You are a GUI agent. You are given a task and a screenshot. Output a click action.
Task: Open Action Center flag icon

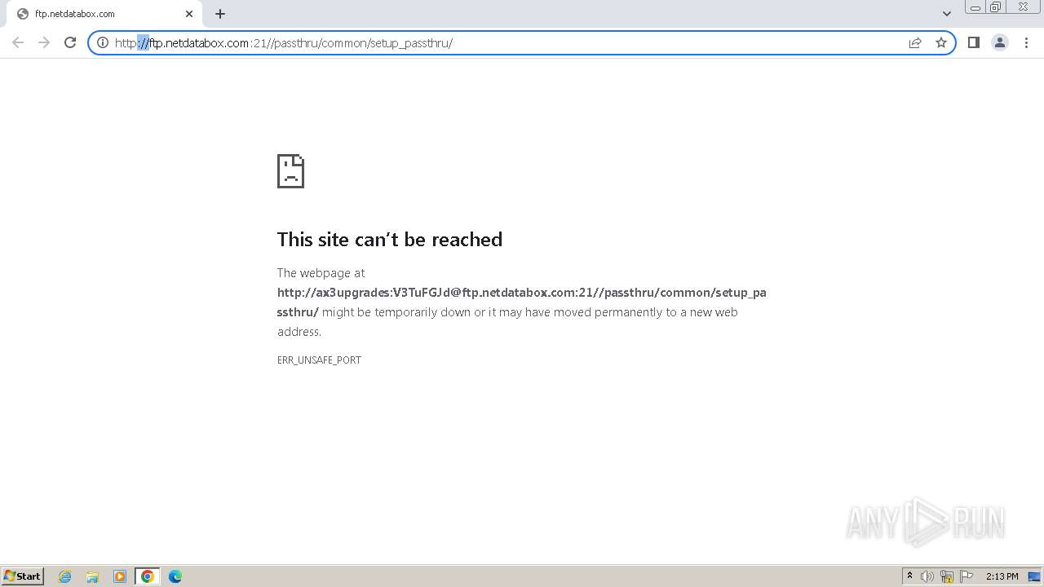coord(967,576)
